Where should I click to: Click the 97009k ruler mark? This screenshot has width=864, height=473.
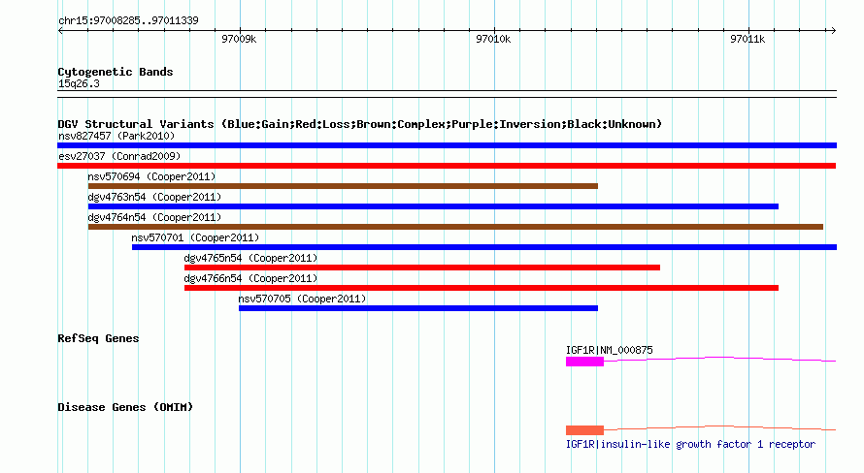[239, 39]
